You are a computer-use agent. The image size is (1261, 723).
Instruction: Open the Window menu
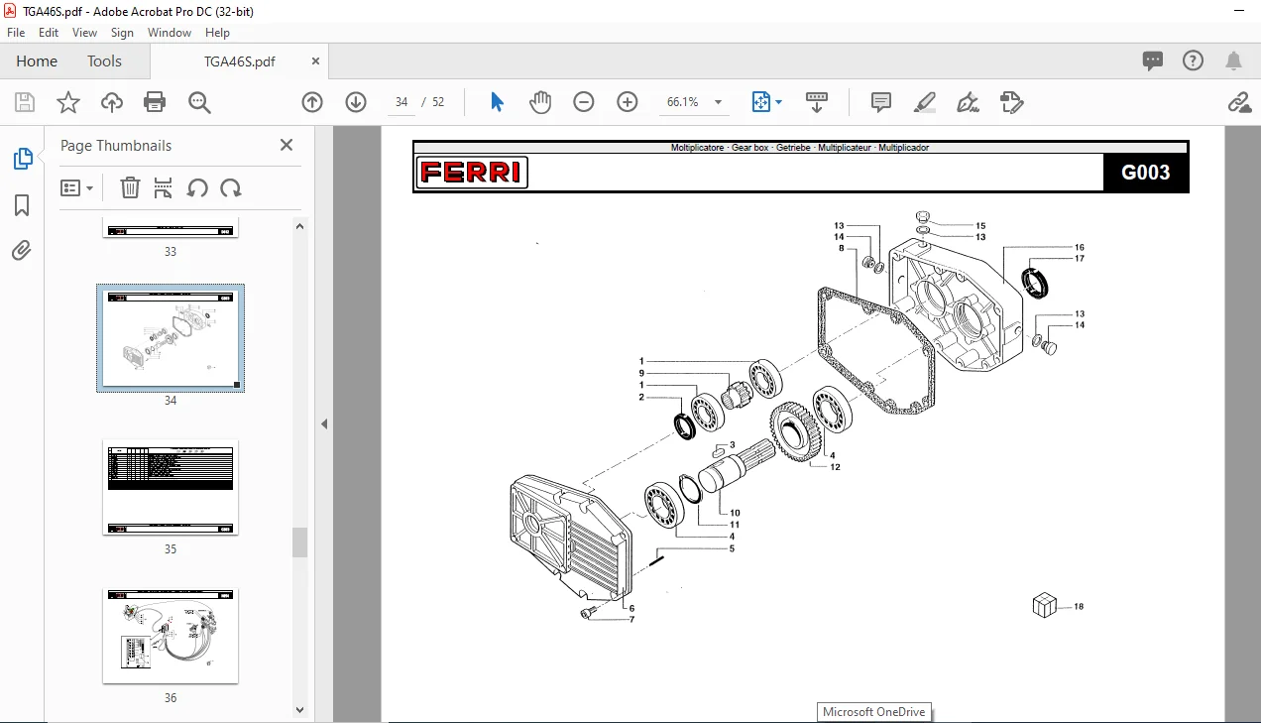point(170,33)
